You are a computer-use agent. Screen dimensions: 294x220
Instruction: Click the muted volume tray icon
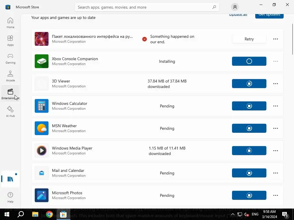247,214
